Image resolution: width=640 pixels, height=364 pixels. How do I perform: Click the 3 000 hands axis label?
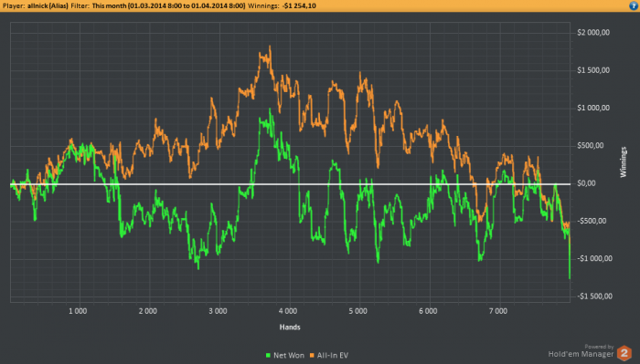[x=218, y=311]
